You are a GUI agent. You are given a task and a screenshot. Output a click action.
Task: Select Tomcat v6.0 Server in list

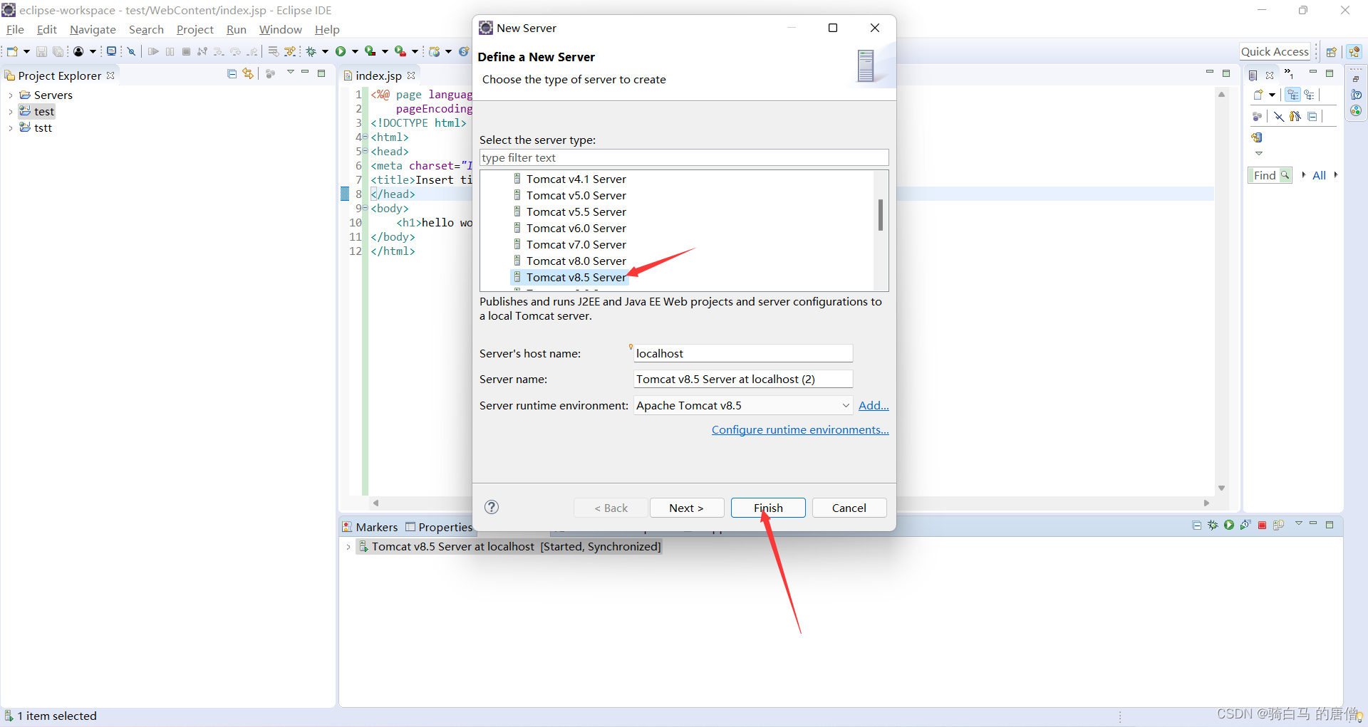click(576, 229)
